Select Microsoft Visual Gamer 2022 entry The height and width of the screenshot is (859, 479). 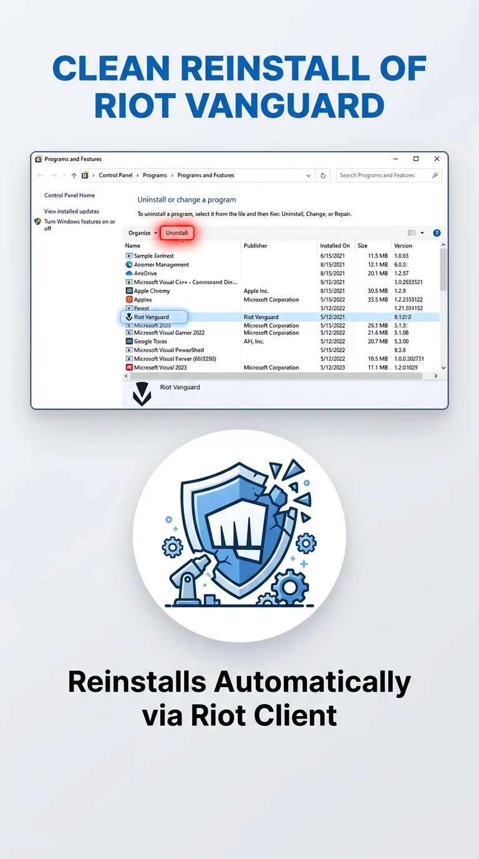pos(169,333)
